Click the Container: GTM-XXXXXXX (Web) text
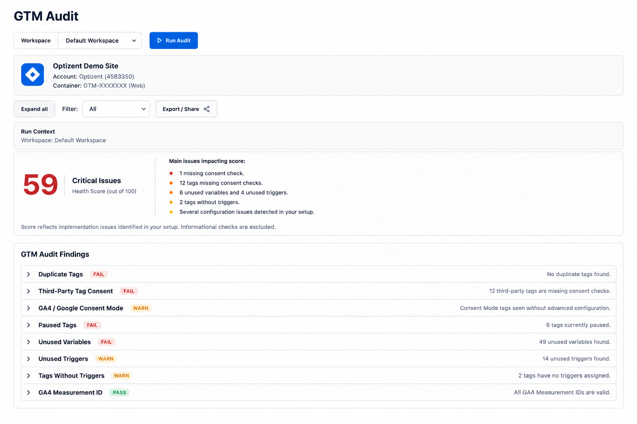The image size is (637, 424). point(99,86)
